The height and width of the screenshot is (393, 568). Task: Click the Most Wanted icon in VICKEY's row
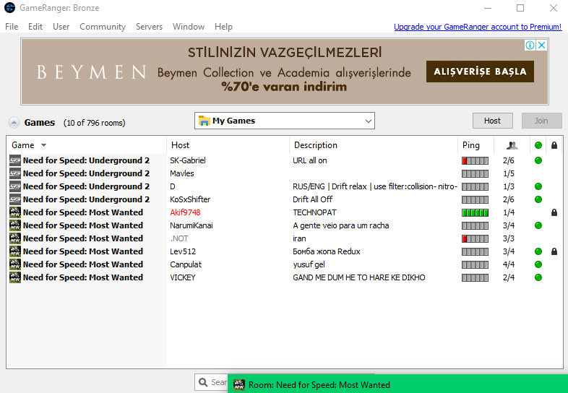pos(15,278)
